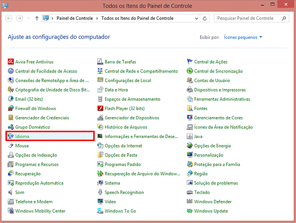The width and height of the screenshot is (296, 223).
Task: Open the Data e Hora icon
Action: pos(100,90)
